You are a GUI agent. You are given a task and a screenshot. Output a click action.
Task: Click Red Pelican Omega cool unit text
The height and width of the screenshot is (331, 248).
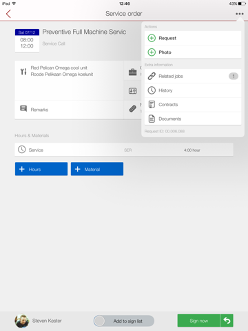click(x=59, y=68)
